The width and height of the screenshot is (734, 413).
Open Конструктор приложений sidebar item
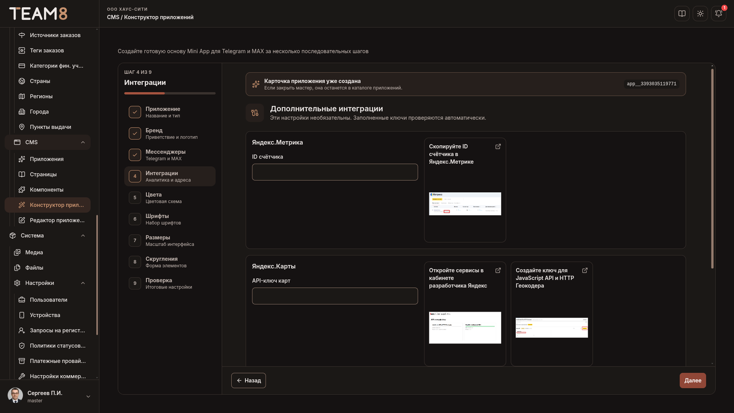tap(47, 205)
